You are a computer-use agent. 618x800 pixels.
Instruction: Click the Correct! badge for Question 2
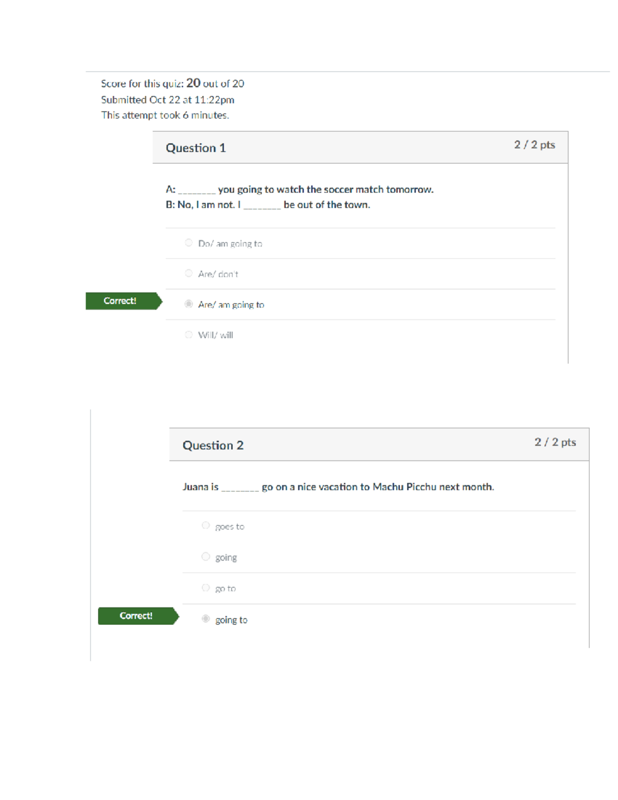(136, 616)
